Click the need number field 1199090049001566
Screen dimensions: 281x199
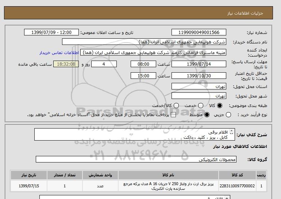click(x=199, y=32)
